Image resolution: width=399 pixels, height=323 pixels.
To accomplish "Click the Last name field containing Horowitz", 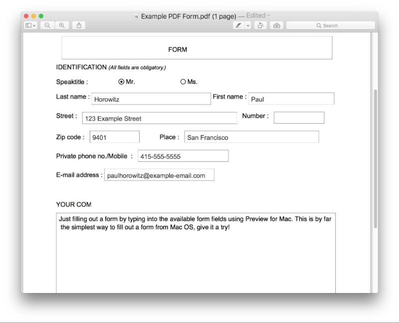I will pyautogui.click(x=151, y=99).
